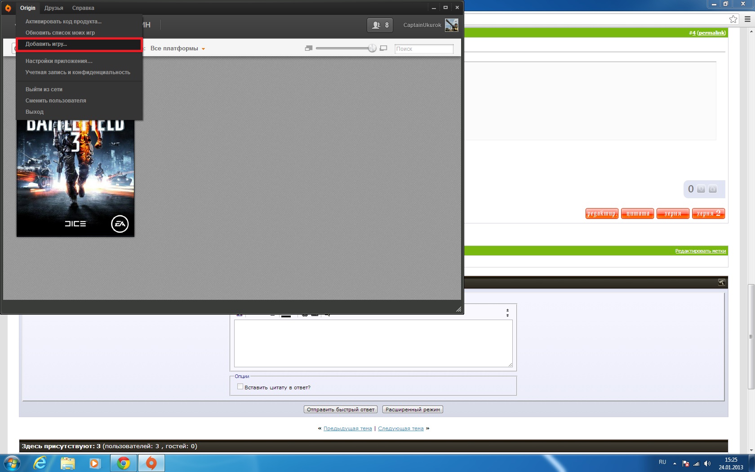This screenshot has height=472, width=755.
Task: Click the Windows Media Player taskbar icon
Action: pos(95,463)
